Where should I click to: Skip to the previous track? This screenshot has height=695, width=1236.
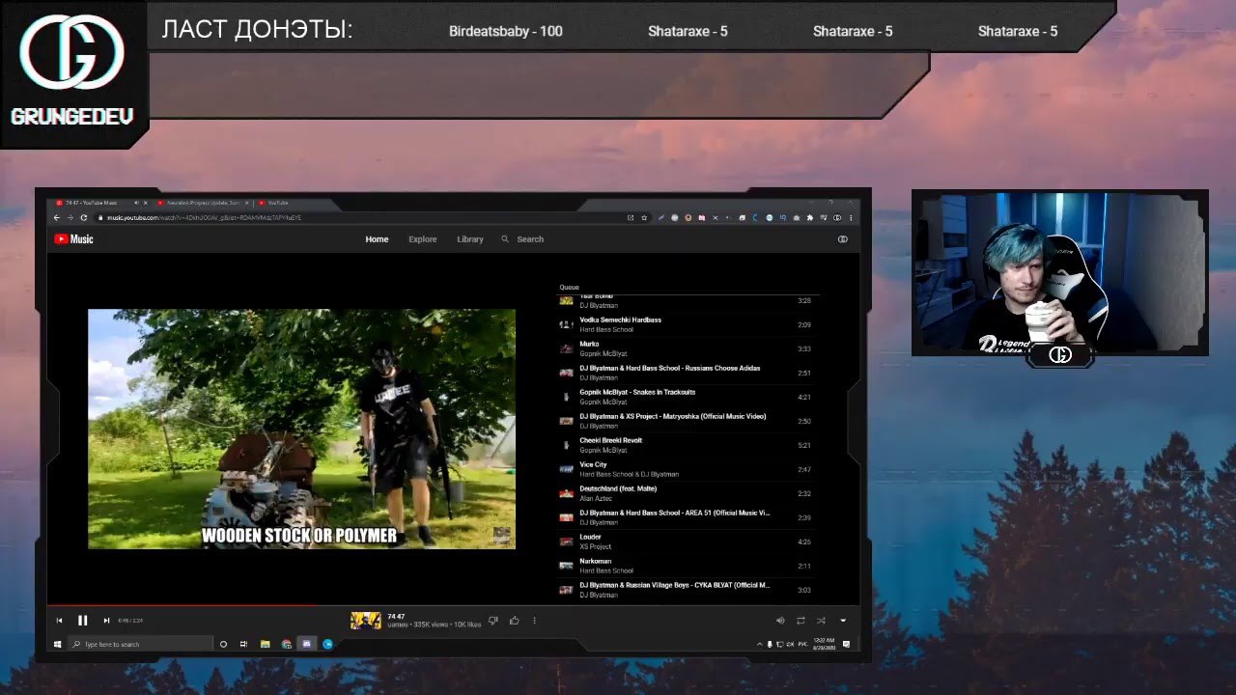[60, 621]
